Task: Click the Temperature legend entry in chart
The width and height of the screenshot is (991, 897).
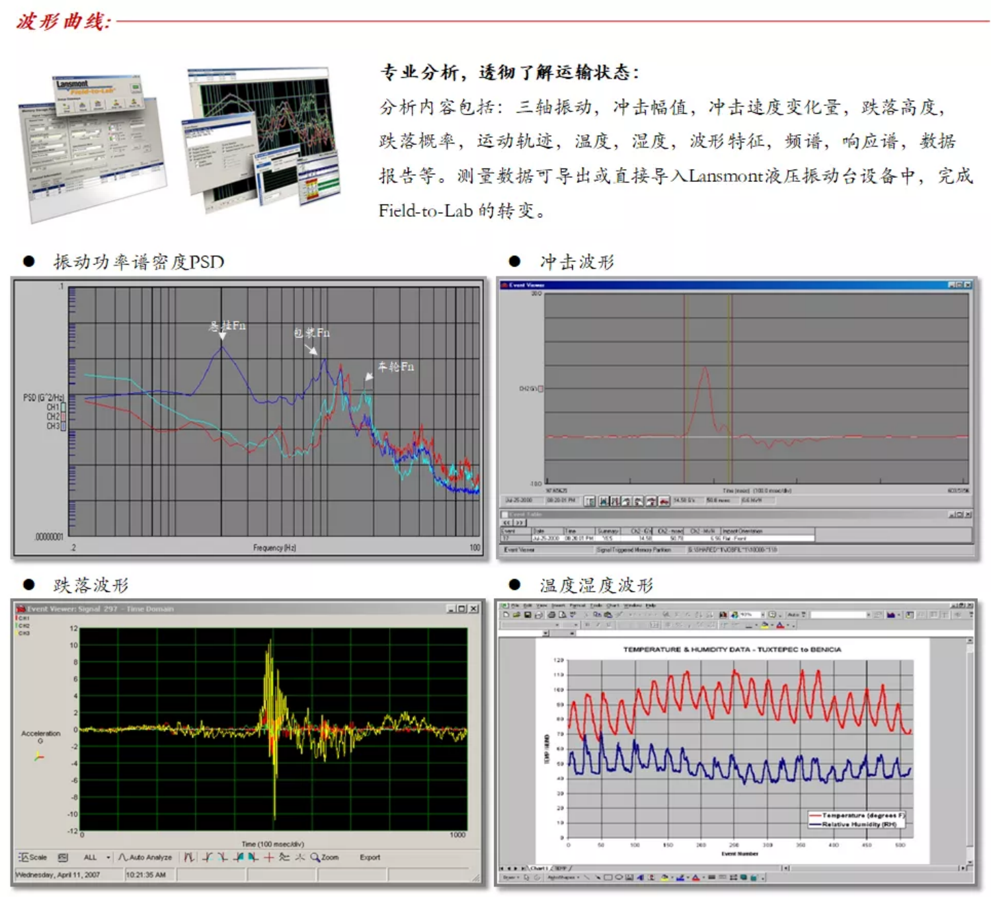Action: click(x=857, y=816)
